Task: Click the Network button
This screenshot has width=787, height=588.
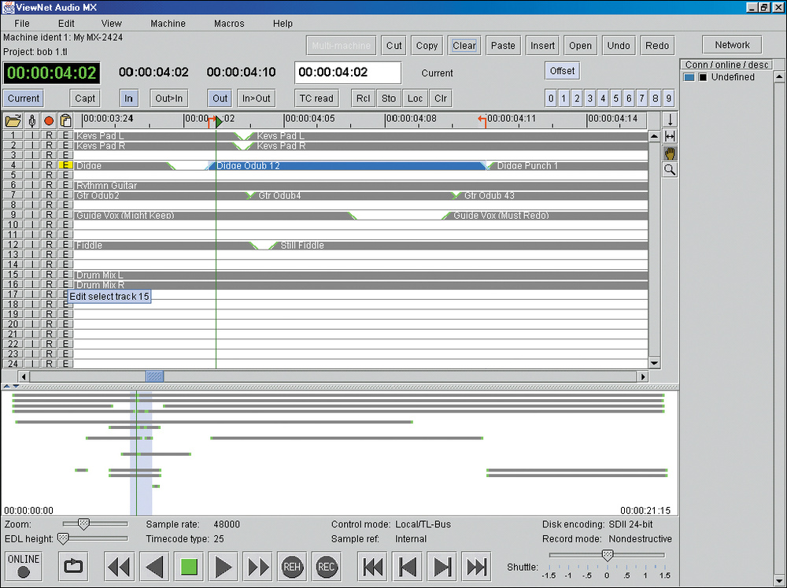Action: pyautogui.click(x=732, y=45)
